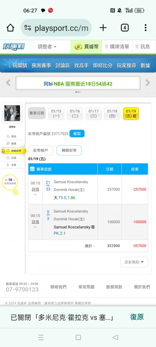Expand the 調整者 user dropdown
The height and width of the screenshot is (347, 156).
pos(47,47)
